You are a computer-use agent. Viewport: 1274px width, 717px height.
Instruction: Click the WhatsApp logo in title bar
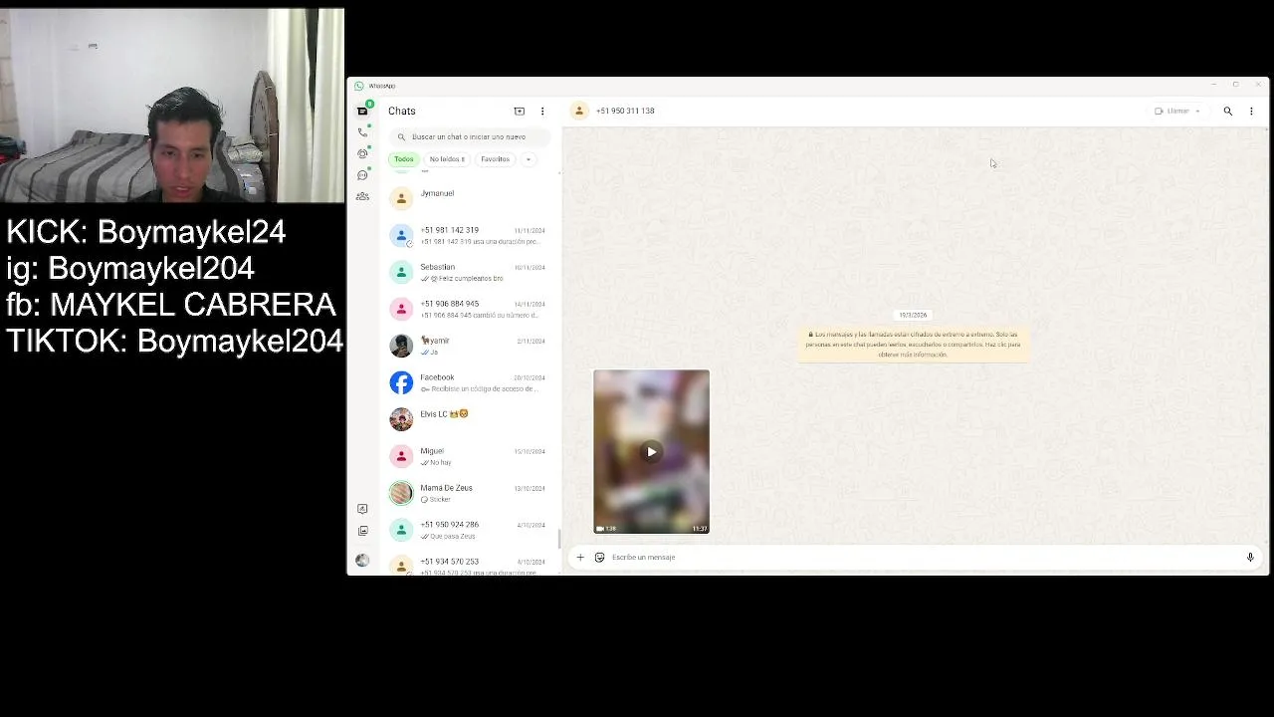point(359,86)
